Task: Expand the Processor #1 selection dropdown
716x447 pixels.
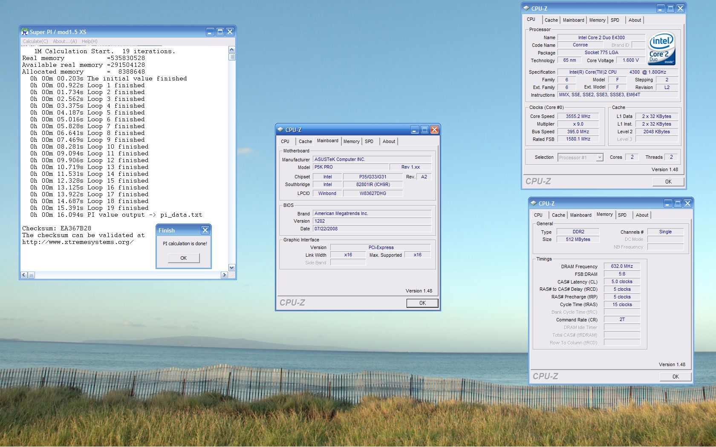Action: tap(600, 158)
